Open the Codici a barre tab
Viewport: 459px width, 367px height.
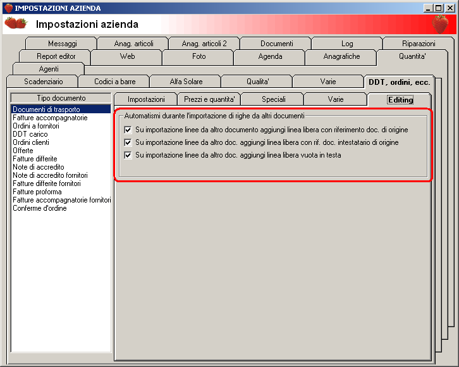114,82
